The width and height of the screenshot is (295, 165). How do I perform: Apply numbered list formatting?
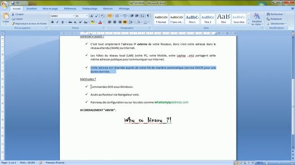pyautogui.click(x=117, y=16)
